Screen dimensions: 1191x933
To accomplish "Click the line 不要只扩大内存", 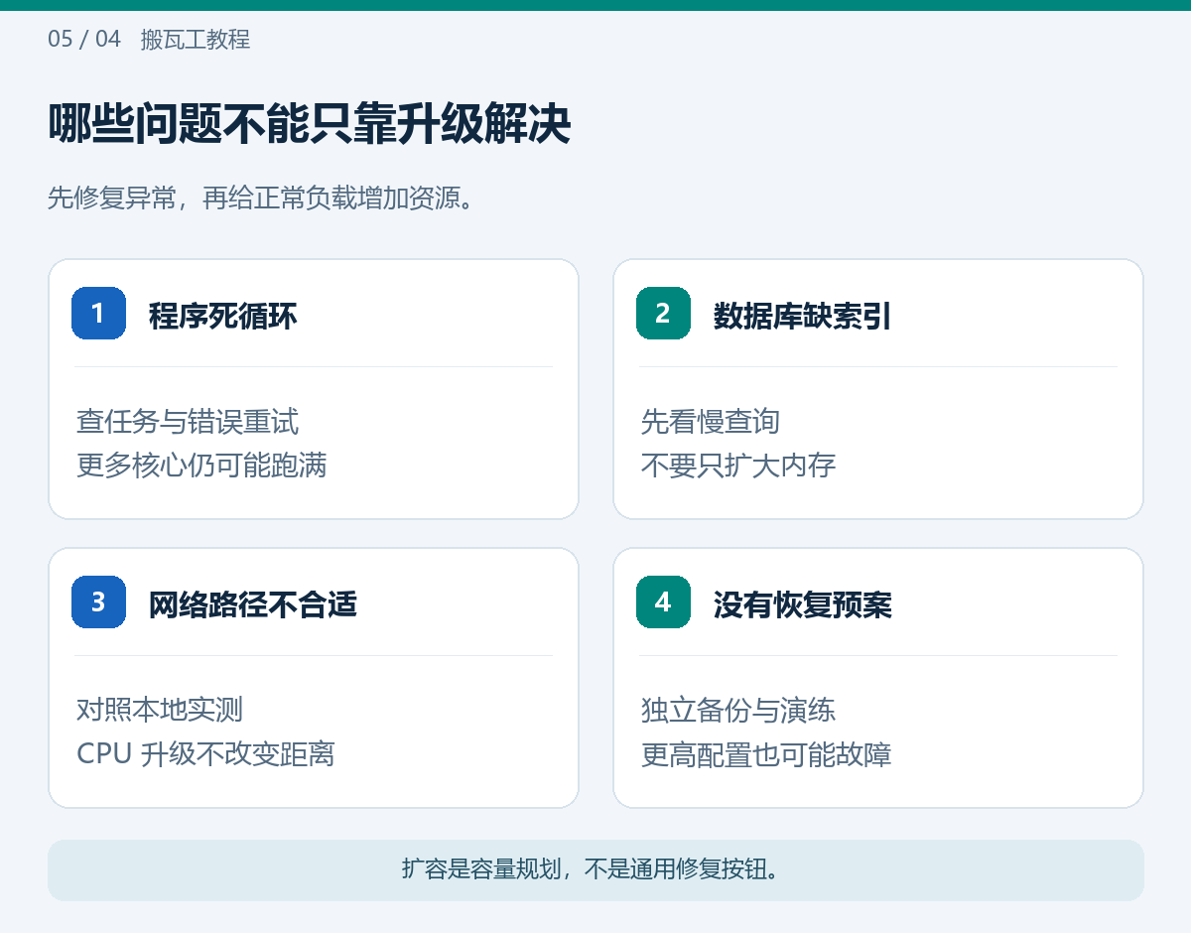I will (738, 465).
